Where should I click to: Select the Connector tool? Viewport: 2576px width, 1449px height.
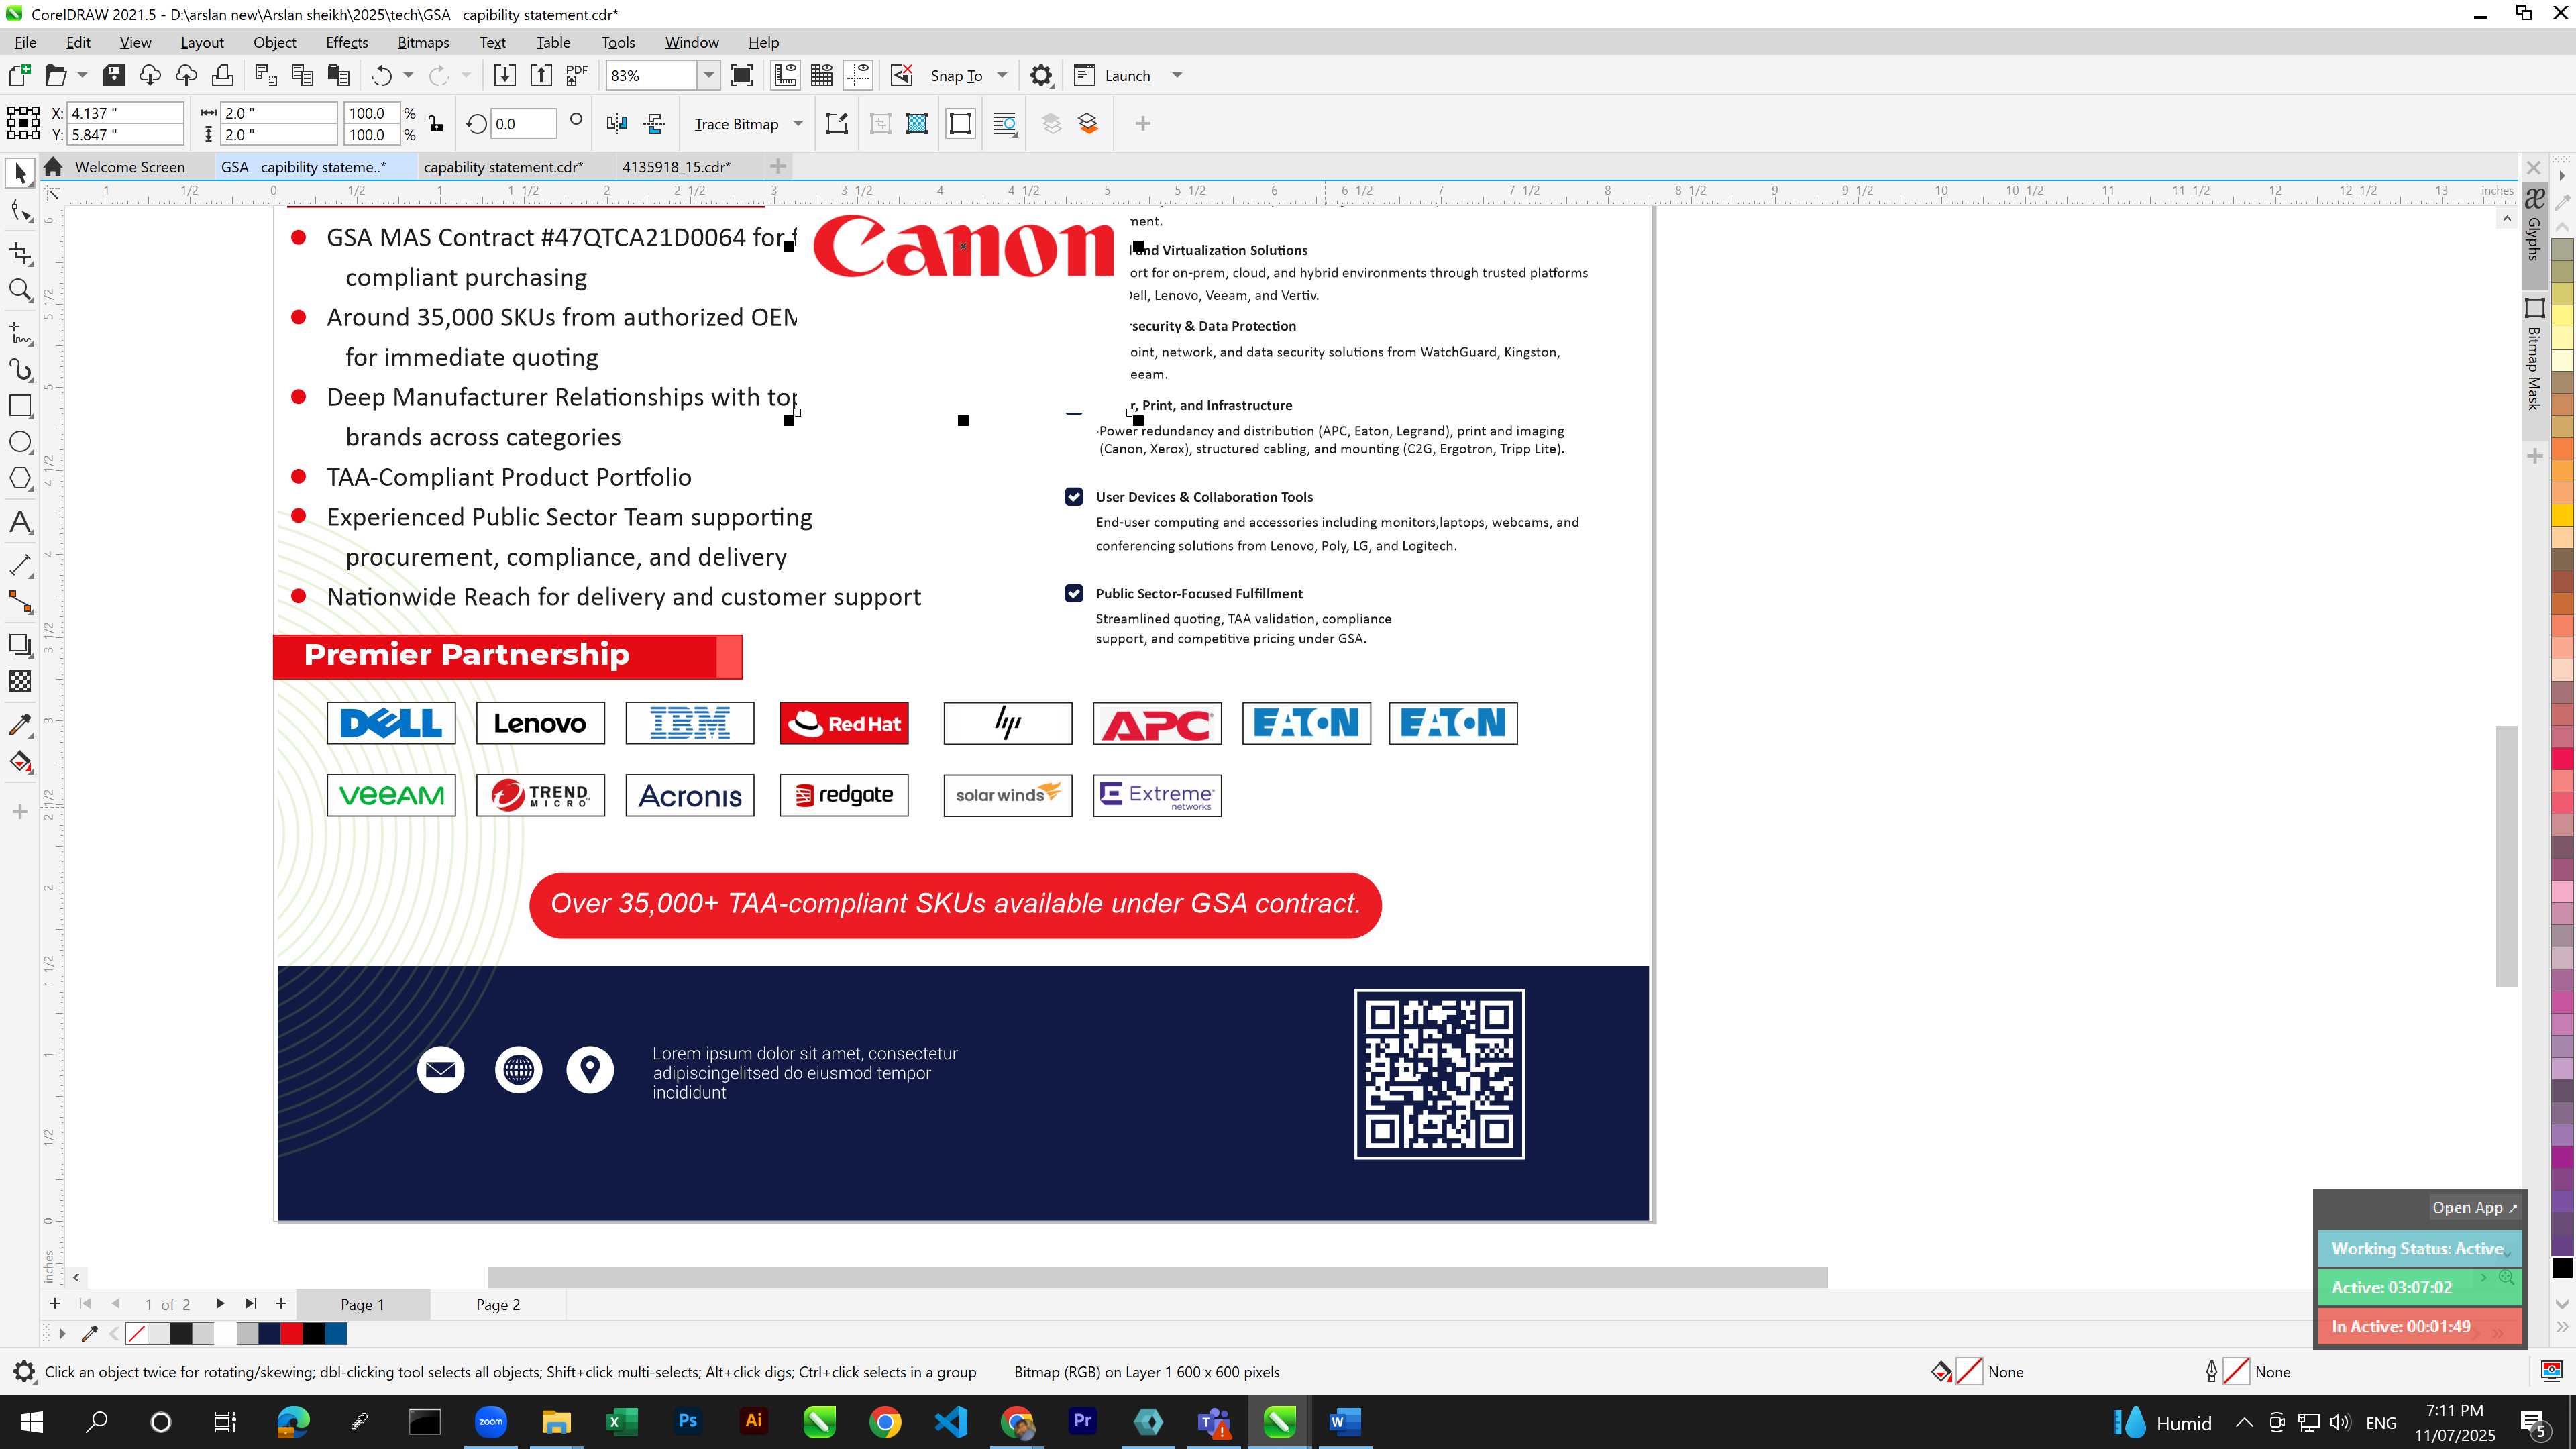pos(20,602)
